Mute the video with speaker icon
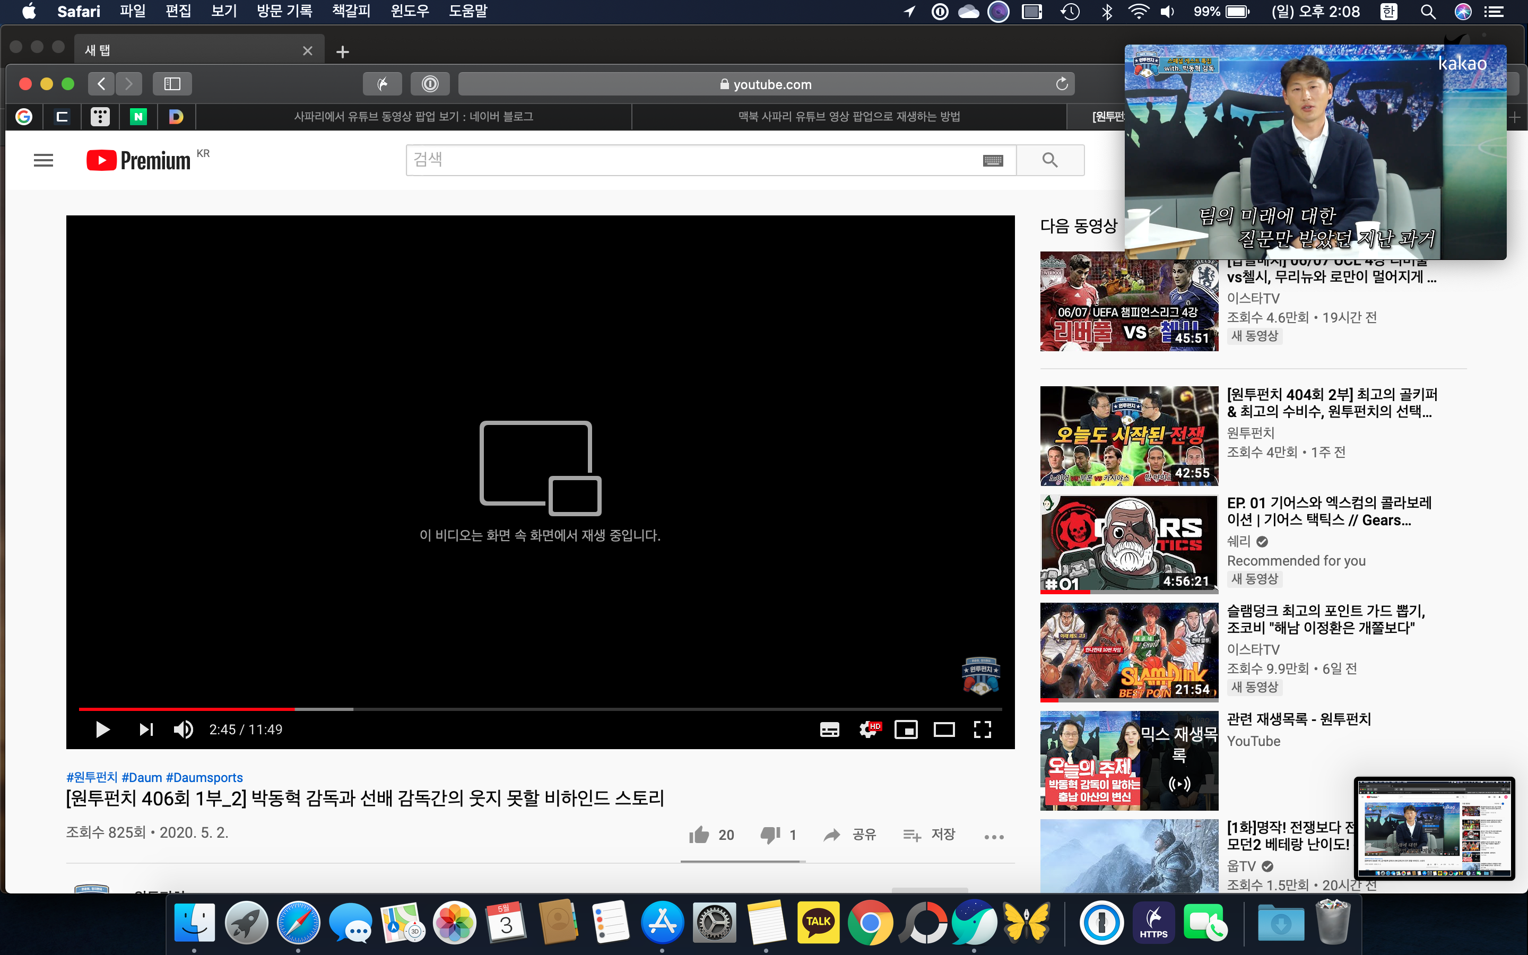The width and height of the screenshot is (1528, 955). click(183, 730)
